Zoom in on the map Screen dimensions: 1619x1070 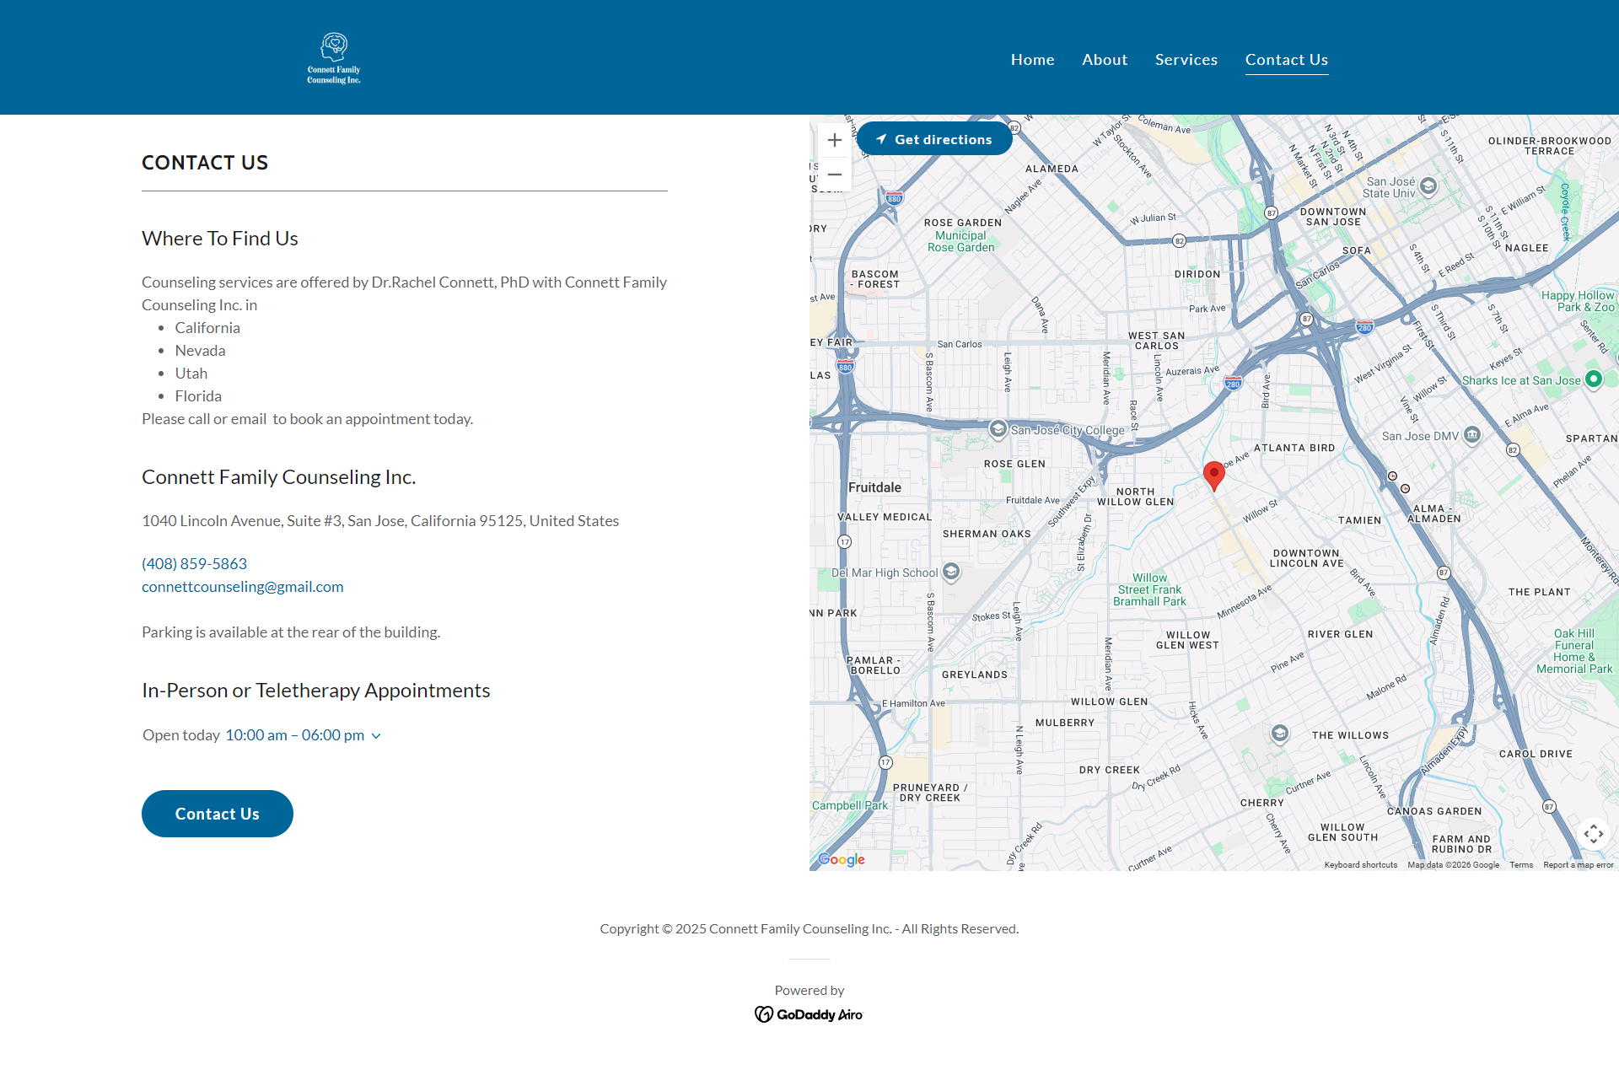coord(835,140)
